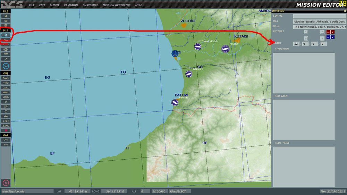This screenshot has width=347, height=195.
Task: Click the latitude value in status bar
Action: pyautogui.click(x=78, y=191)
